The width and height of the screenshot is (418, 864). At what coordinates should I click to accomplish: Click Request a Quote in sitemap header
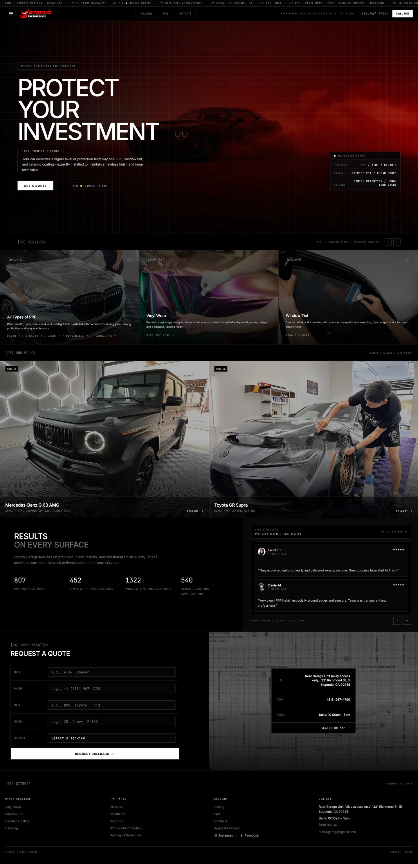(x=399, y=784)
